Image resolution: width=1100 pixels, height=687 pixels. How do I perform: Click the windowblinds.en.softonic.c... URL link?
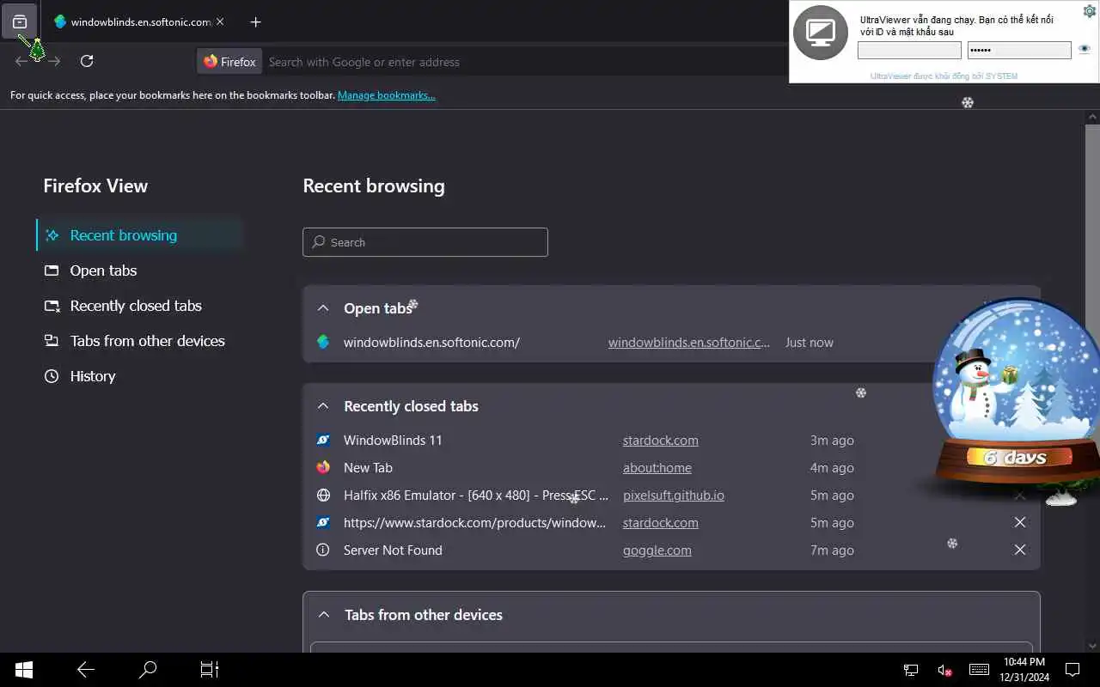coord(689,343)
